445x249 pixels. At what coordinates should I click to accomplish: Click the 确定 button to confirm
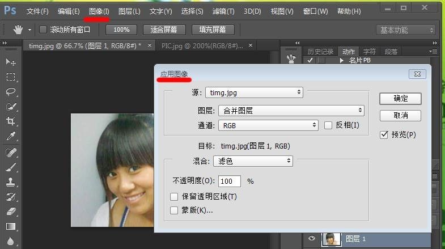(400, 98)
